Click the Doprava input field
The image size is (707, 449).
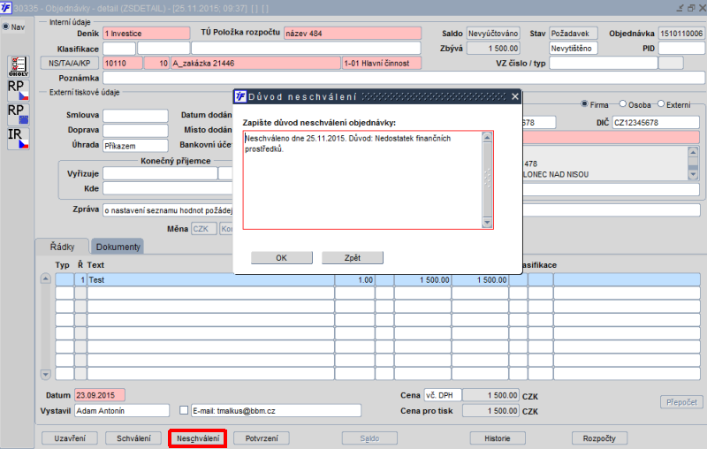click(135, 130)
